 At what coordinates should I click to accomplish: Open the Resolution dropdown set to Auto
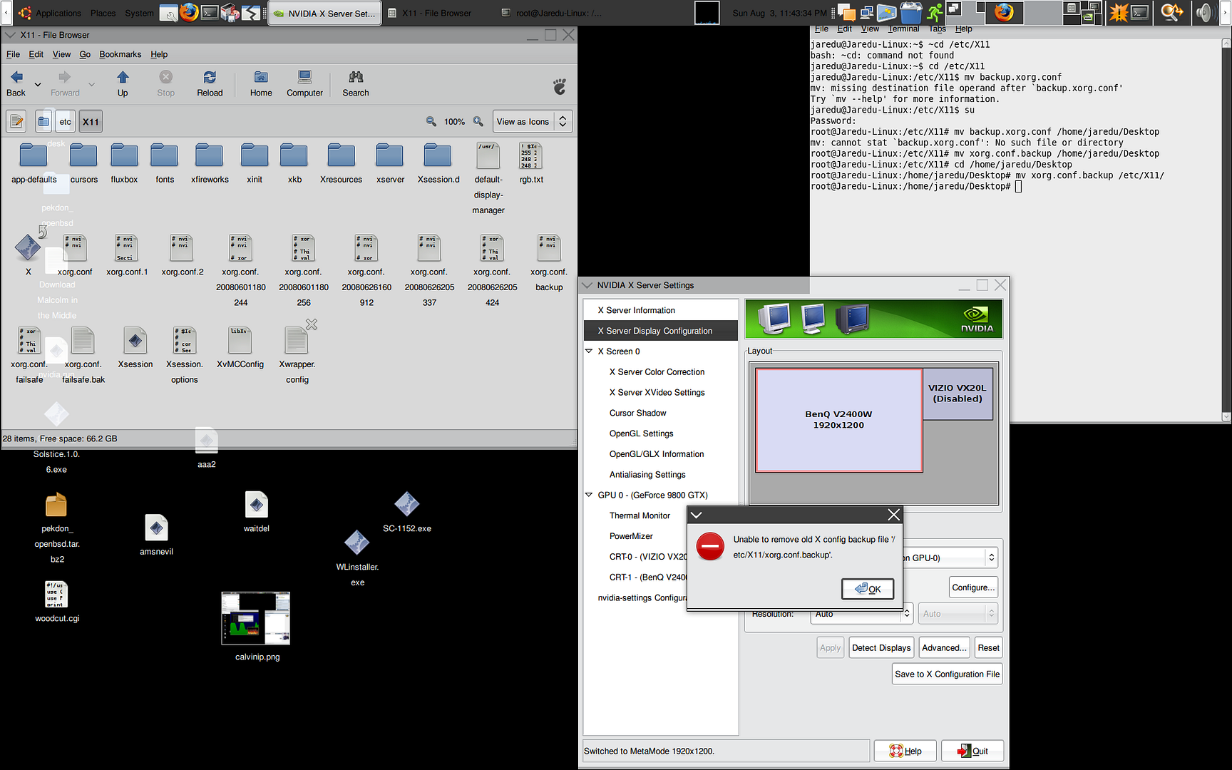click(862, 613)
